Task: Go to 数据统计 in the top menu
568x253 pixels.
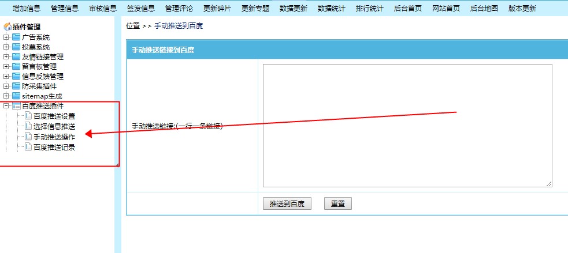Action: (x=332, y=9)
